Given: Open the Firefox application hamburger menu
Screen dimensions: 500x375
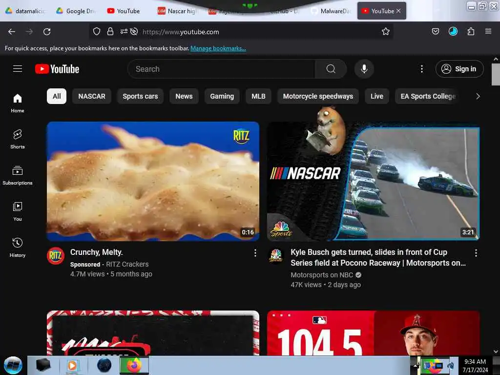Looking at the screenshot, I should click(x=488, y=31).
